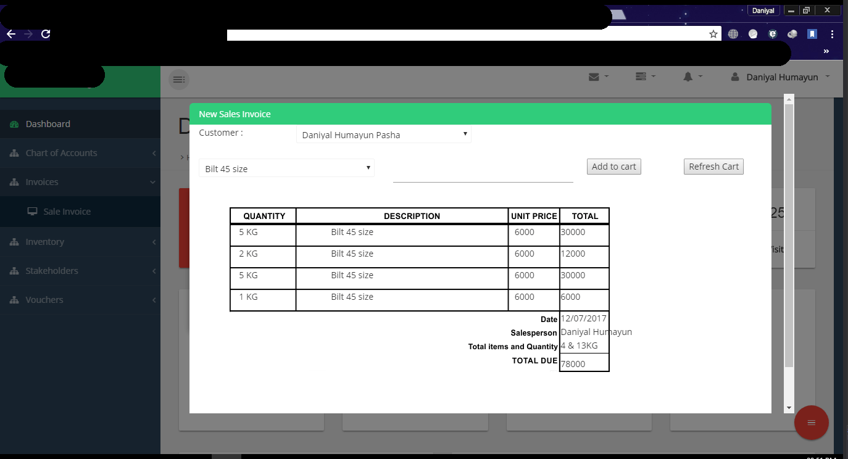Click the Invoices sitemap icon
Viewport: 848px width, 459px height.
(x=14, y=182)
